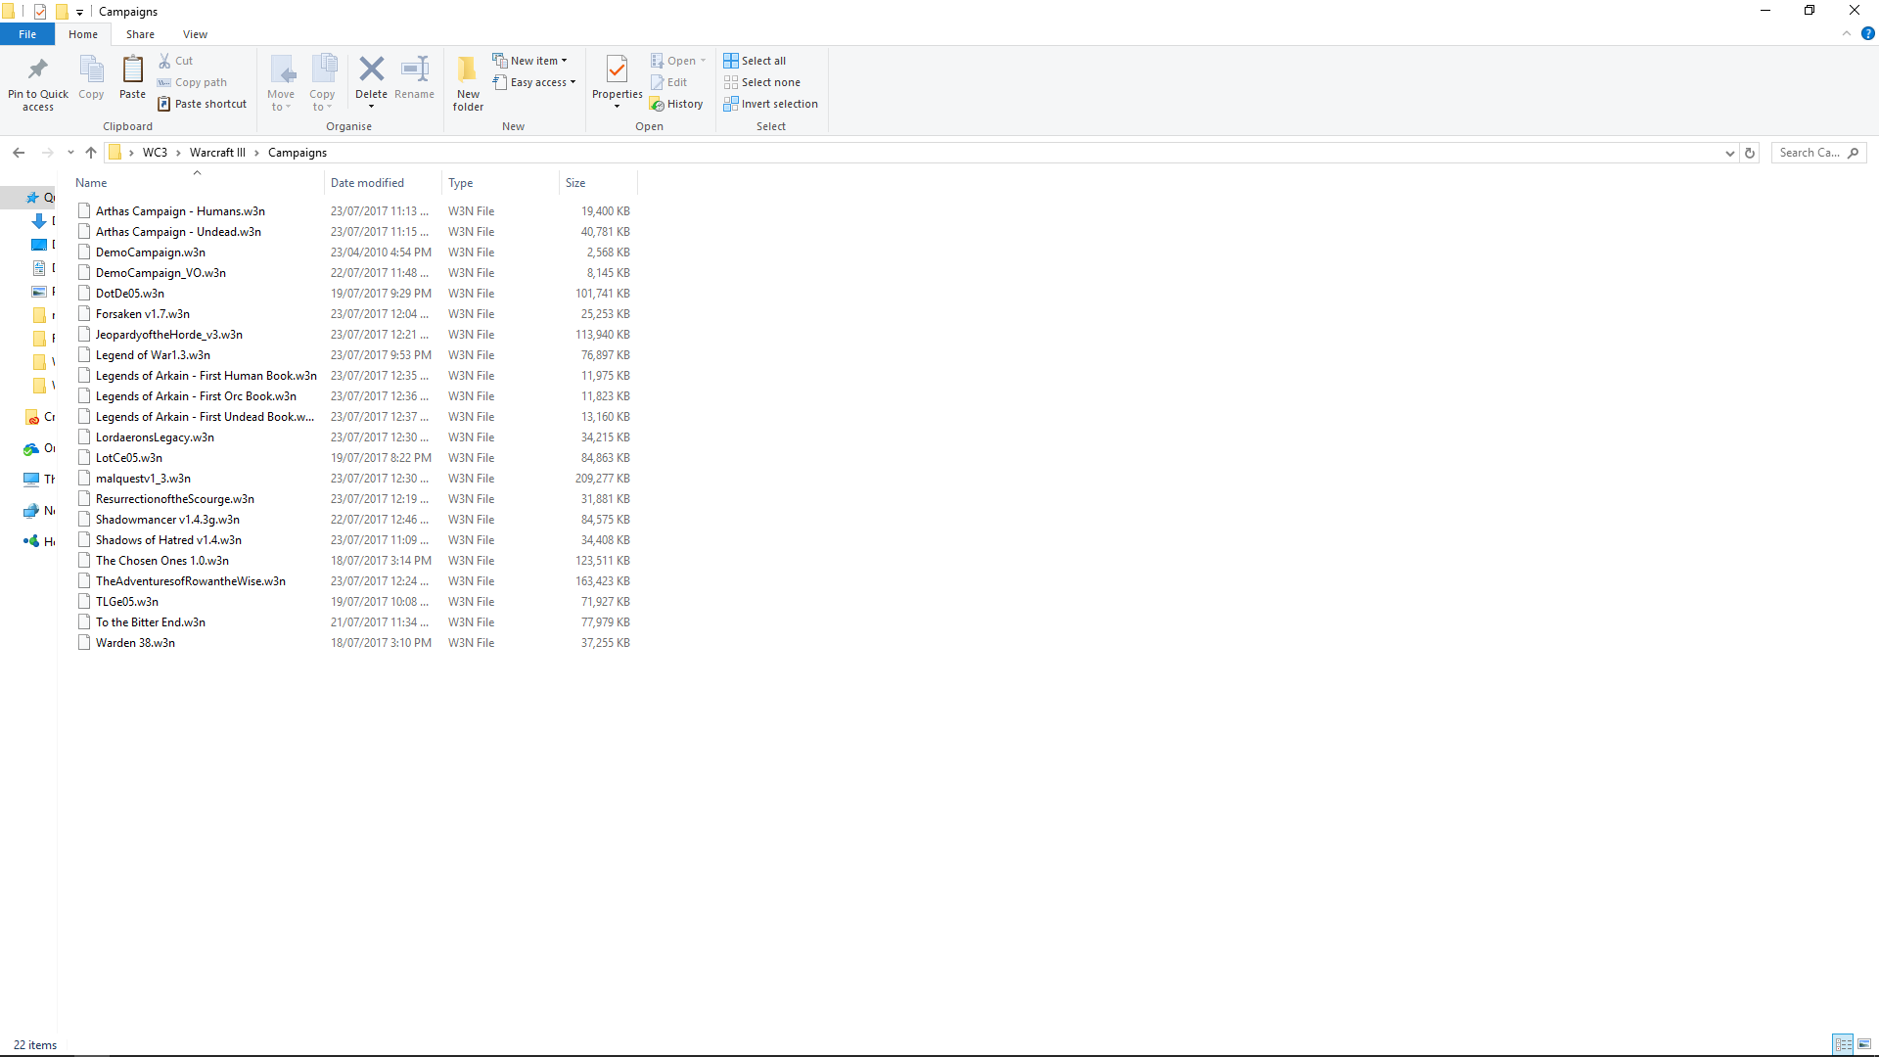Image resolution: width=1879 pixels, height=1057 pixels.
Task: Click the Pin to Quick access icon
Action: (38, 69)
